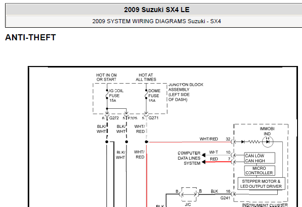The height and width of the screenshot is (207, 302).
Task: Click the G241 connector label
Action: point(225,198)
